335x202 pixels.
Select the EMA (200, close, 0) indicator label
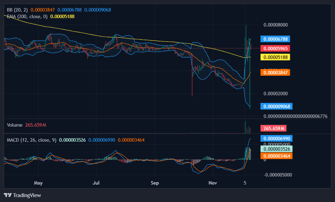[x=28, y=16]
